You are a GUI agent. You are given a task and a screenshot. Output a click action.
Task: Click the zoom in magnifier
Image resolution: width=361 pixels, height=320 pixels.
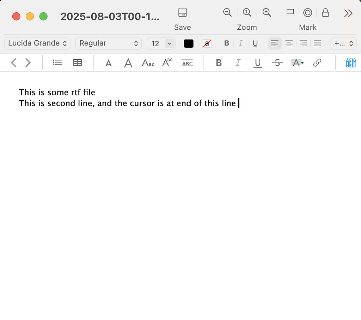coord(267,13)
